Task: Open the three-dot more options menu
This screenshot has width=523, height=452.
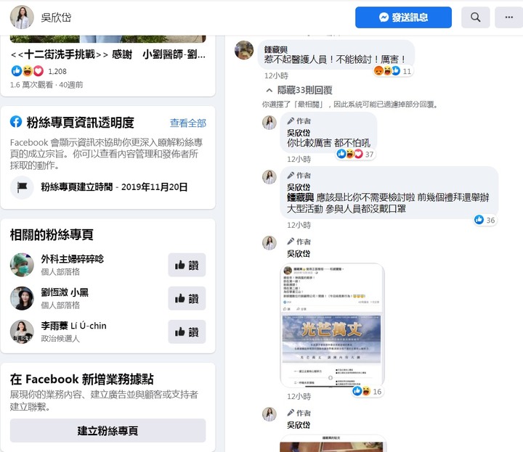Action: click(509, 17)
